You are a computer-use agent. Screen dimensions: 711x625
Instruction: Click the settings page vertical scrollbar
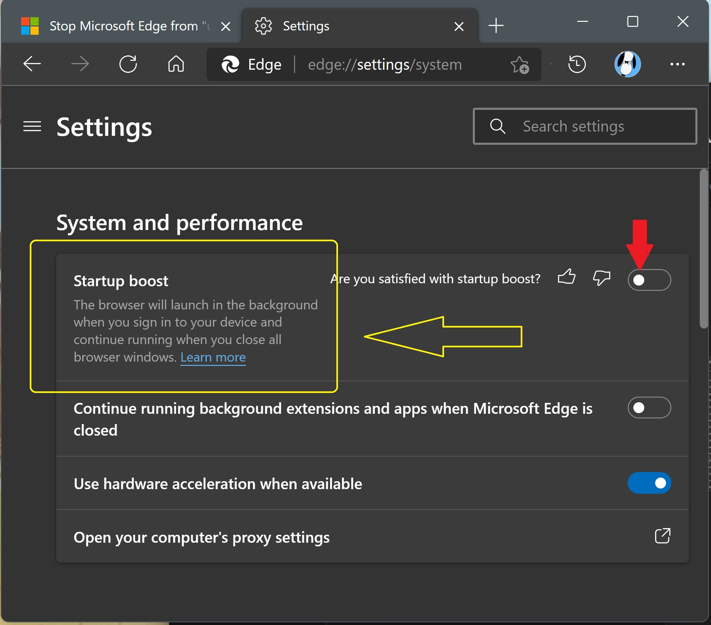[x=704, y=249]
